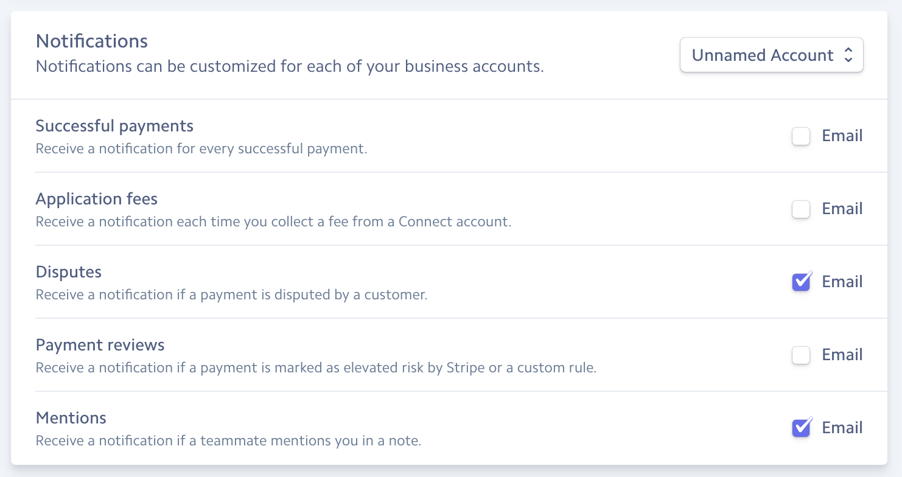Click the Email label for Payment reviews
The image size is (902, 477).
pos(842,355)
